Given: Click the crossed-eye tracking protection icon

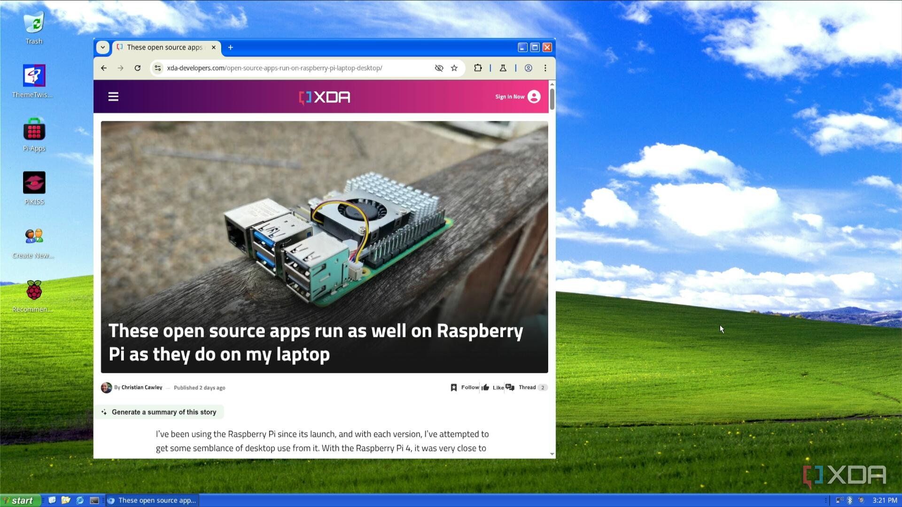Looking at the screenshot, I should (x=439, y=68).
